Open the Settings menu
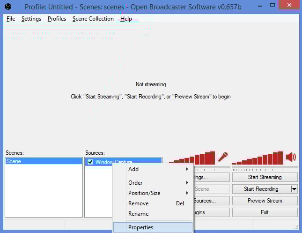Viewport: 302px width, 233px height. pyautogui.click(x=31, y=19)
